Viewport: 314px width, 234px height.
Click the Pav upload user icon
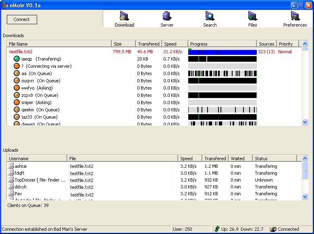(11, 193)
